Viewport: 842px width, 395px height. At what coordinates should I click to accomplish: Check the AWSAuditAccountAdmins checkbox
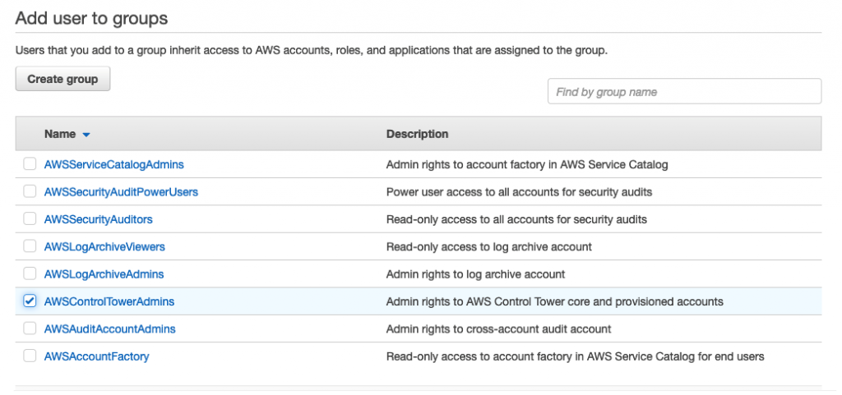30,328
